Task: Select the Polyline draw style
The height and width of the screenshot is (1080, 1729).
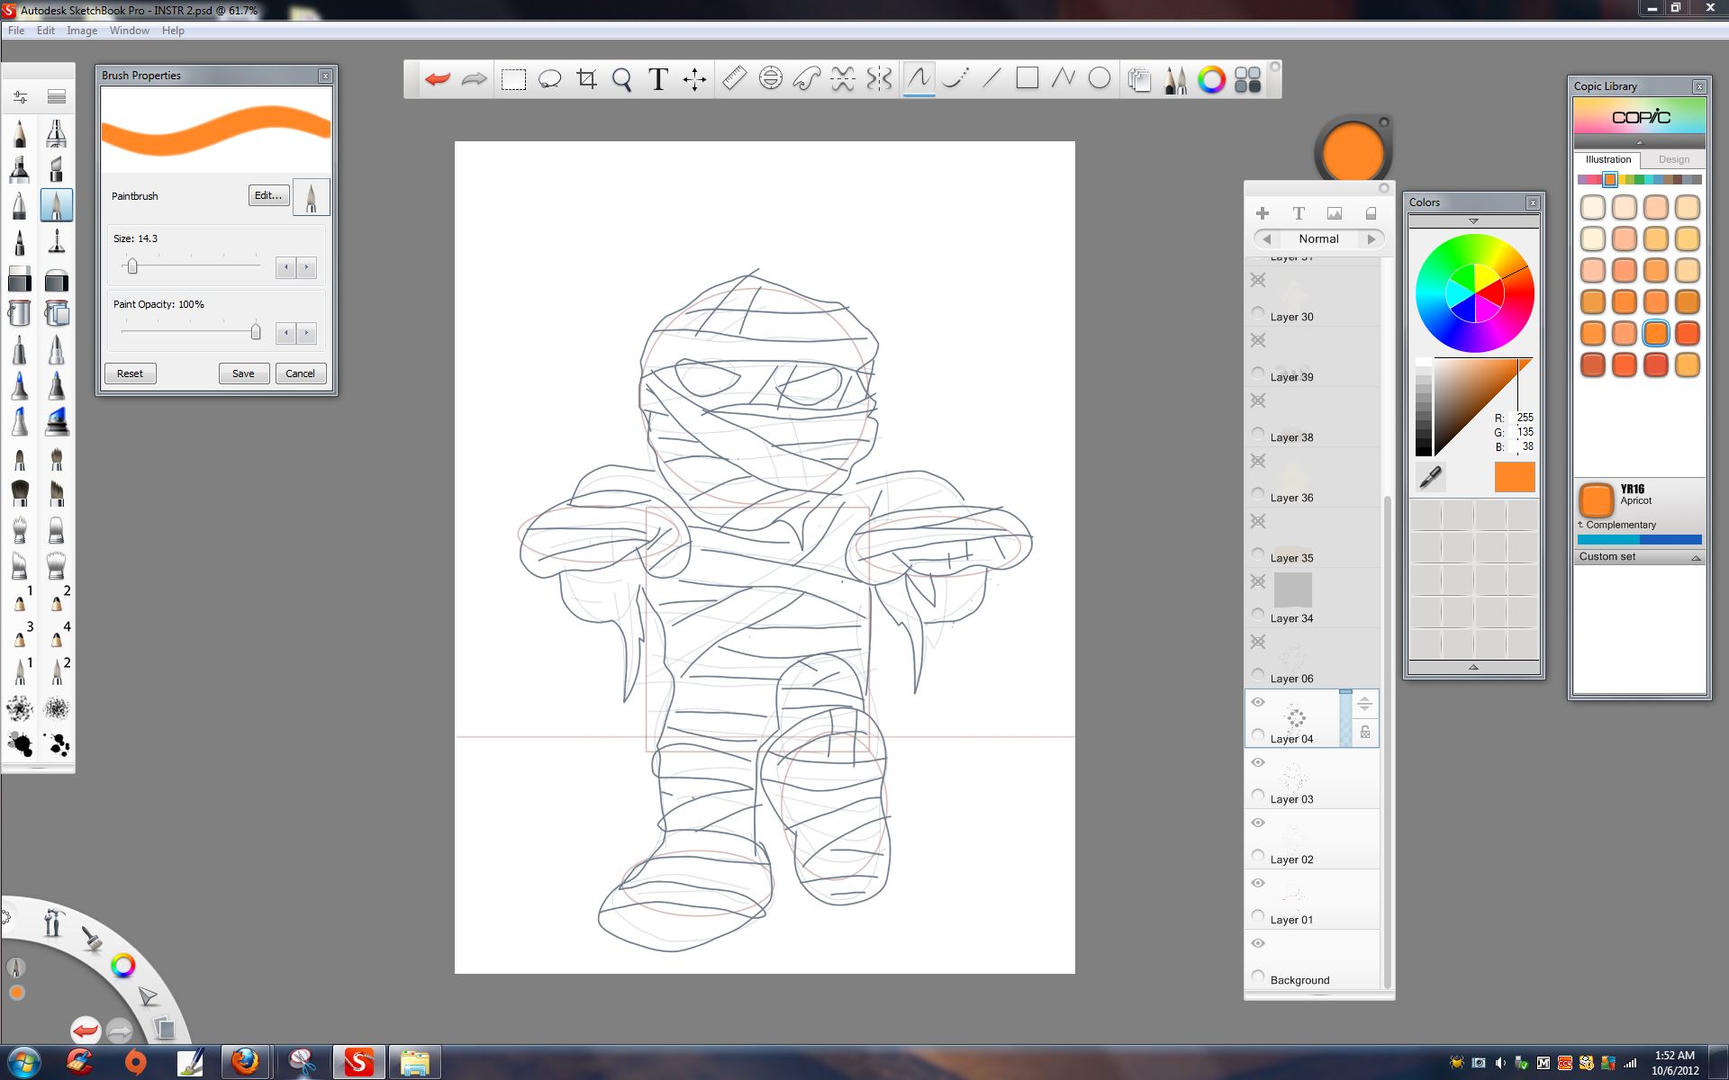Action: (x=1064, y=79)
